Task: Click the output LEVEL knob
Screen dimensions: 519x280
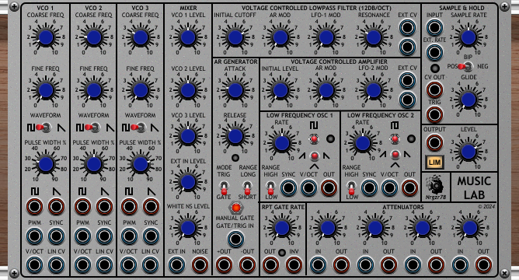Action: 468,152
